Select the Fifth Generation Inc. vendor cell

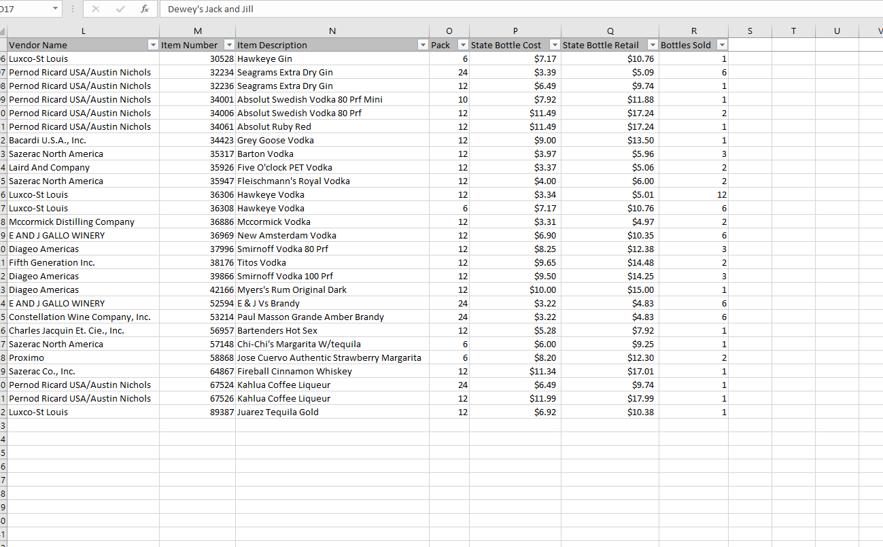(83, 262)
